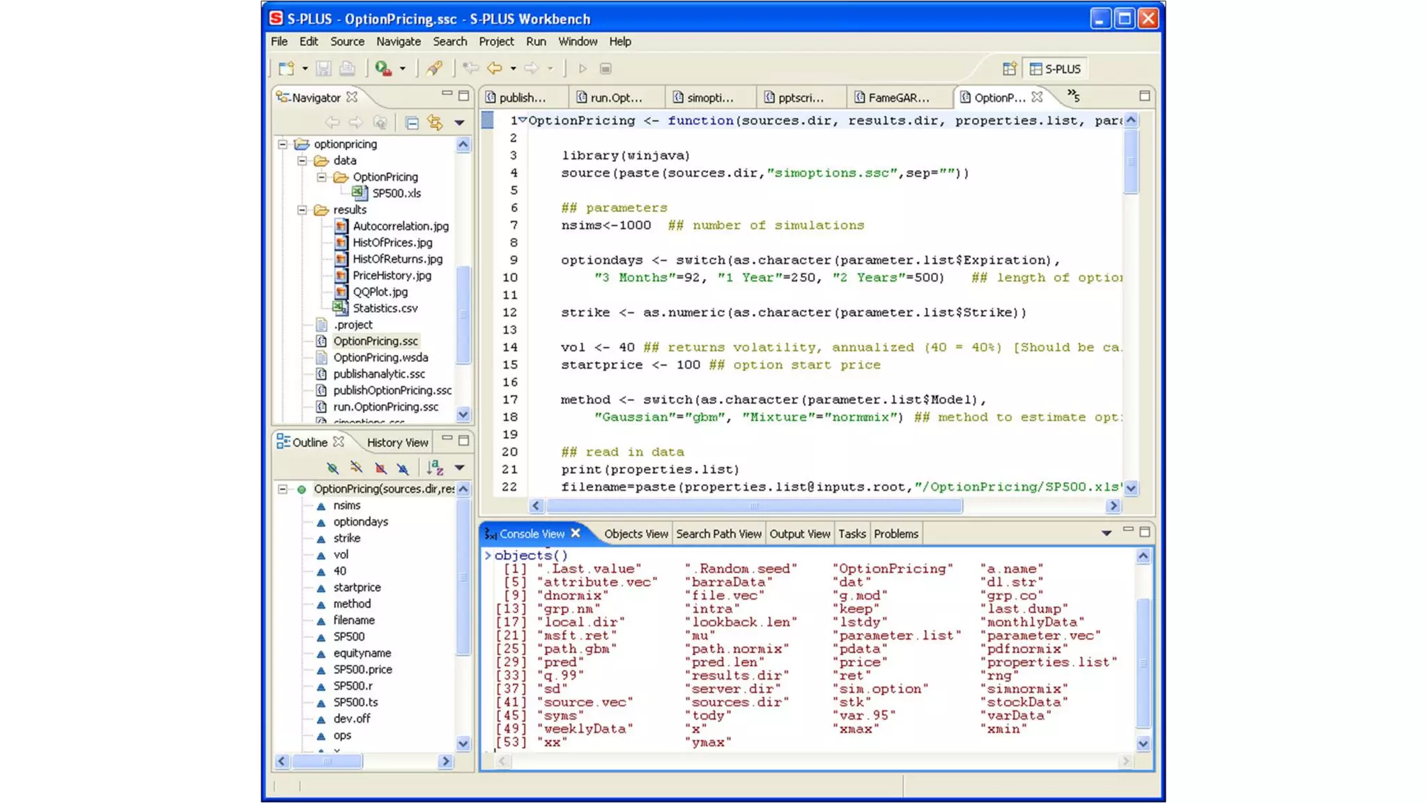Image resolution: width=1427 pixels, height=803 pixels.
Task: Click the Run/External Tools green play icon
Action: (x=383, y=68)
